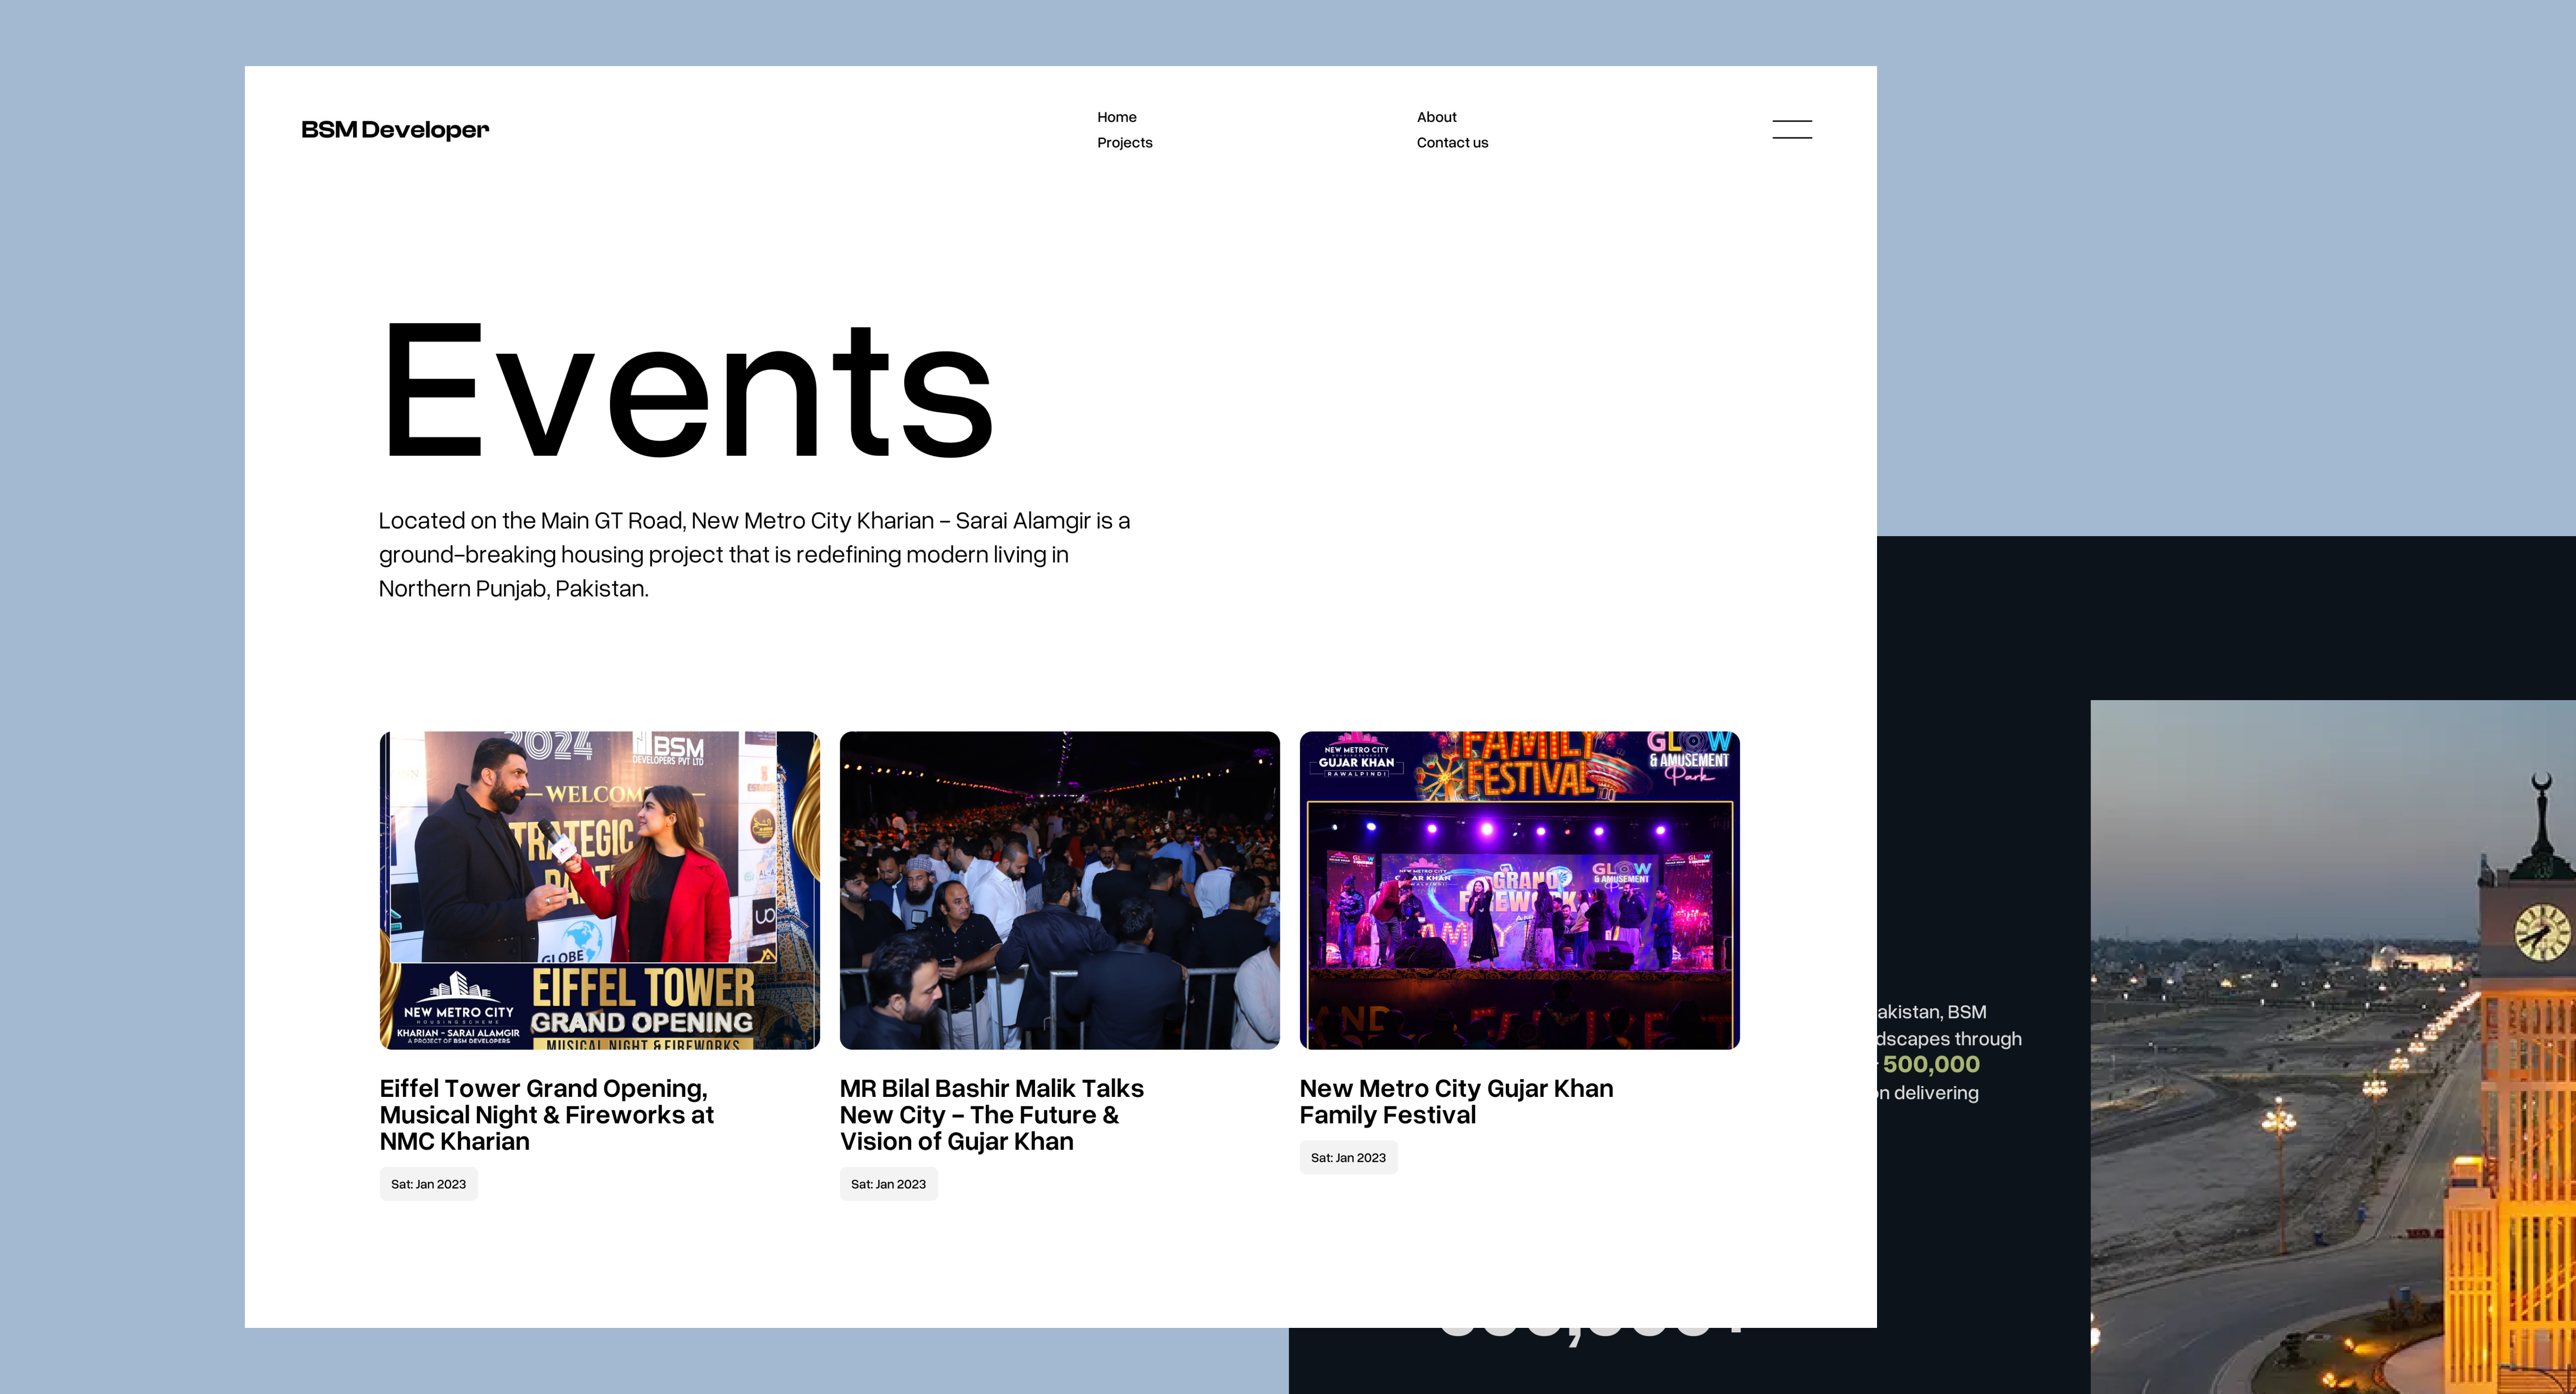This screenshot has width=2576, height=1394.
Task: Open the Projects menu link
Action: (1124, 143)
